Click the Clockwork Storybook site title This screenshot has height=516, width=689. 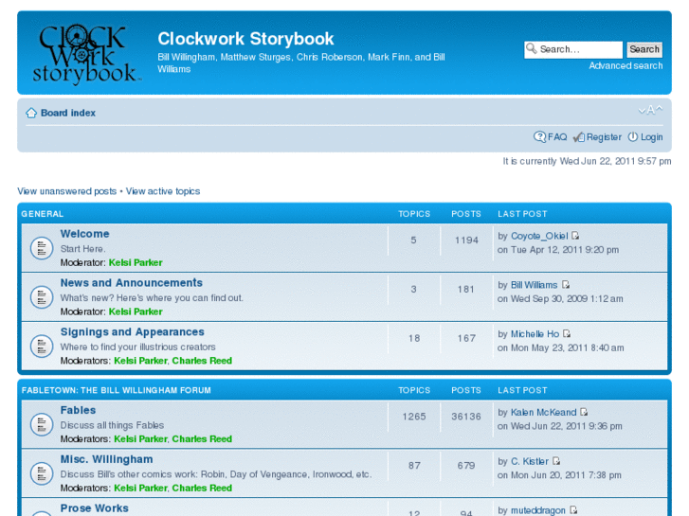[245, 39]
